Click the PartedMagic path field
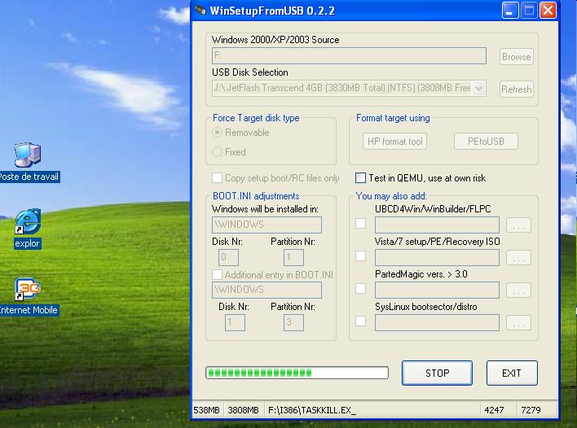The height and width of the screenshot is (428, 577). 437,290
